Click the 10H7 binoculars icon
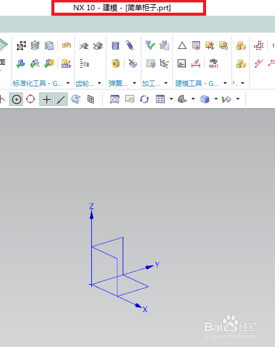 point(213,63)
